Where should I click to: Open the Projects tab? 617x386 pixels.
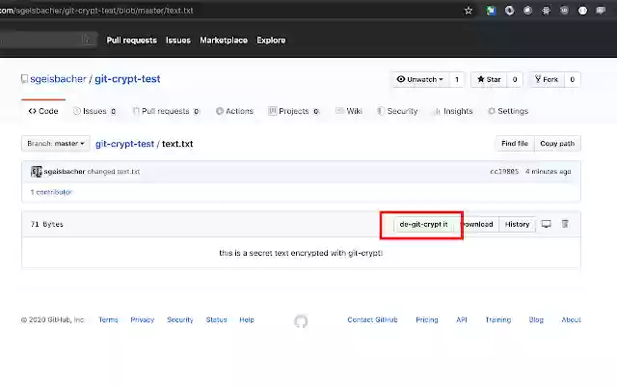(x=293, y=111)
